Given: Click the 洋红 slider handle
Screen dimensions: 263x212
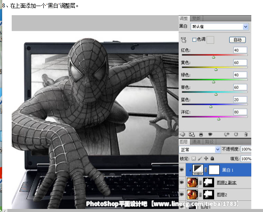Looking at the screenshot, I should pyautogui.click(x=218, y=119).
